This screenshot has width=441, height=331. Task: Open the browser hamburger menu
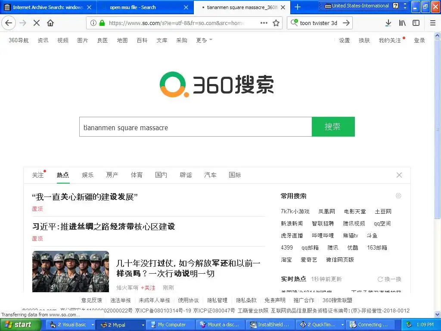(x=433, y=23)
